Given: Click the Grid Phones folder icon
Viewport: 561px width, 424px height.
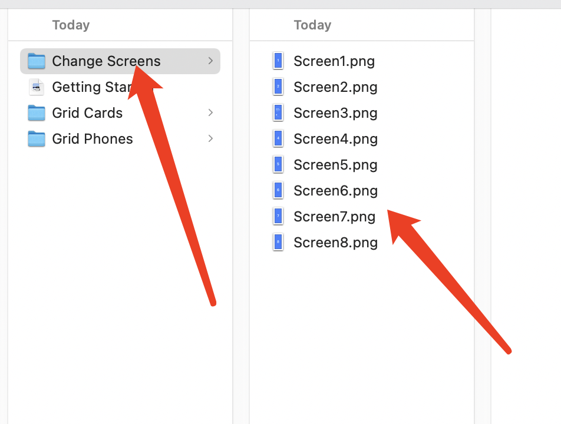Looking at the screenshot, I should pyautogui.click(x=37, y=139).
